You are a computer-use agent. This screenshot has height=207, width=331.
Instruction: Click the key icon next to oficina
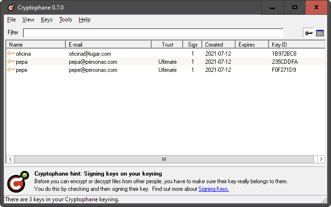pyautogui.click(x=11, y=53)
